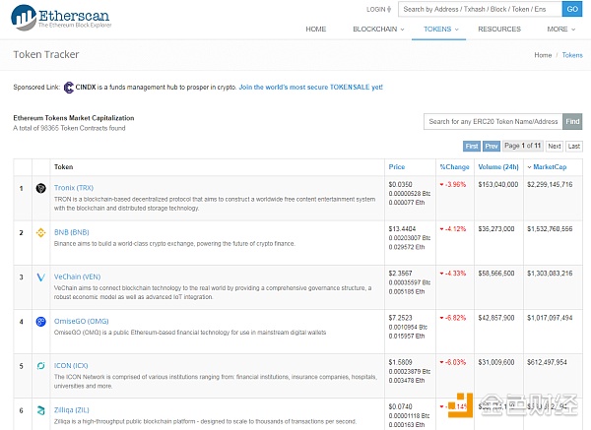The height and width of the screenshot is (430, 591).
Task: Click the Zilliqa token icon
Action: pos(40,410)
